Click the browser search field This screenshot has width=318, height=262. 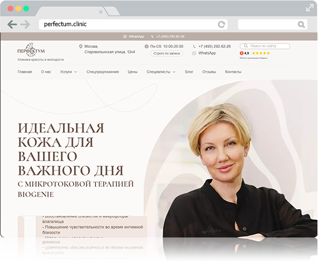(x=273, y=25)
